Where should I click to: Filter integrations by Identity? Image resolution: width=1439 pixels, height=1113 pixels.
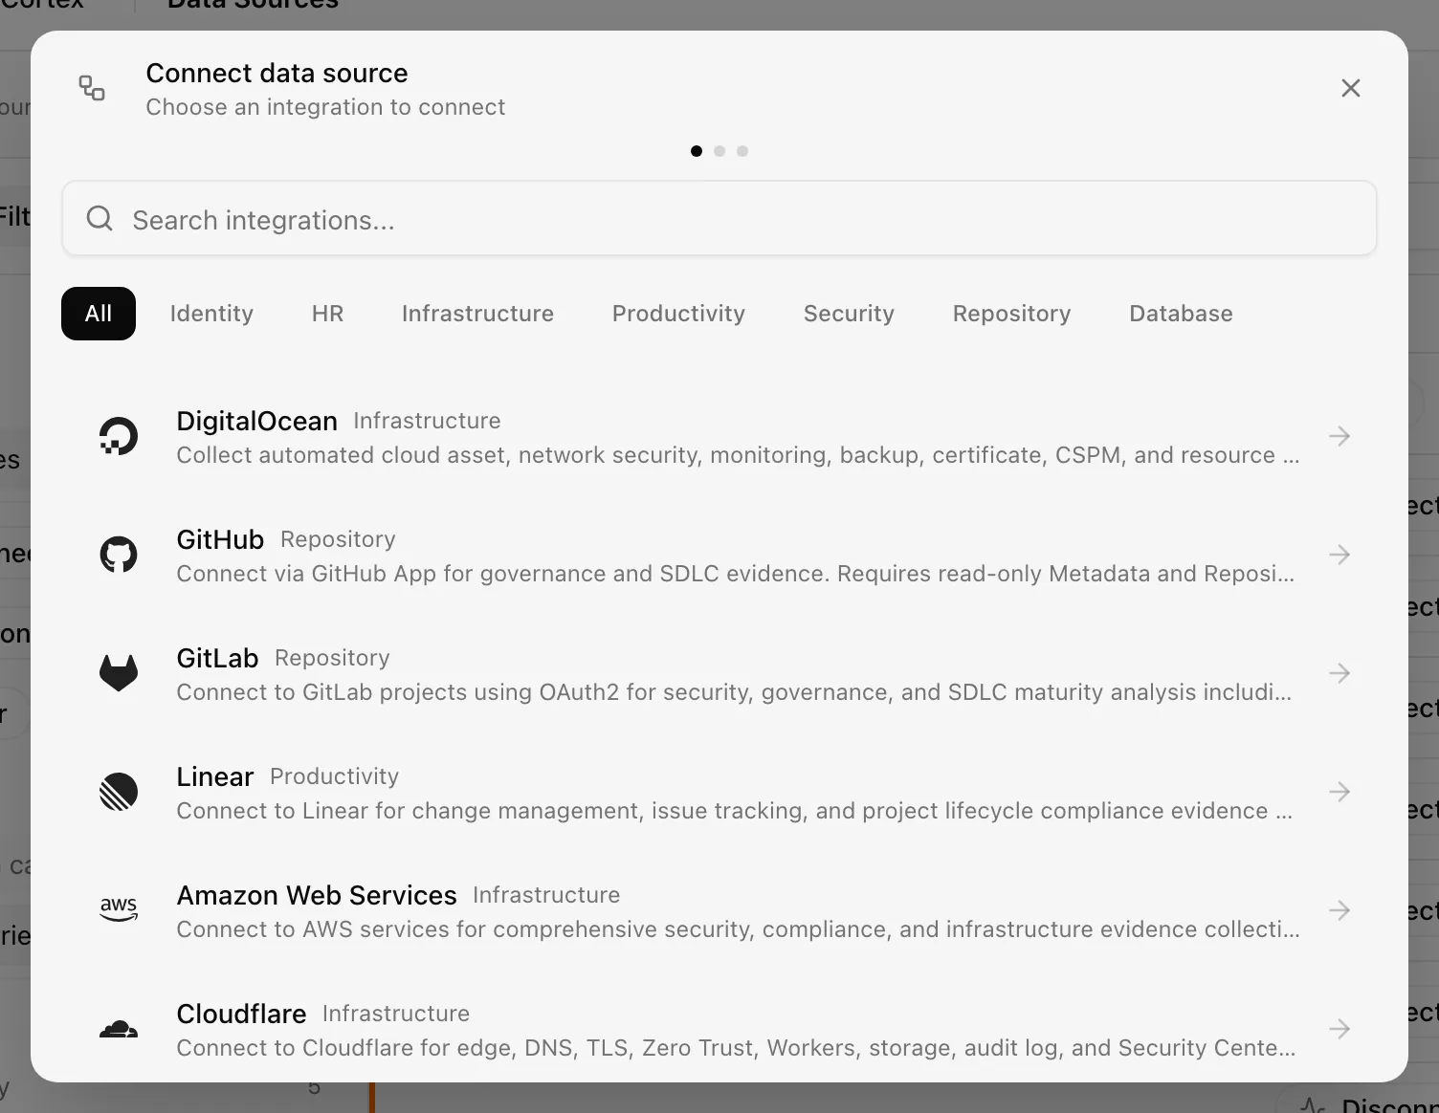(x=211, y=314)
